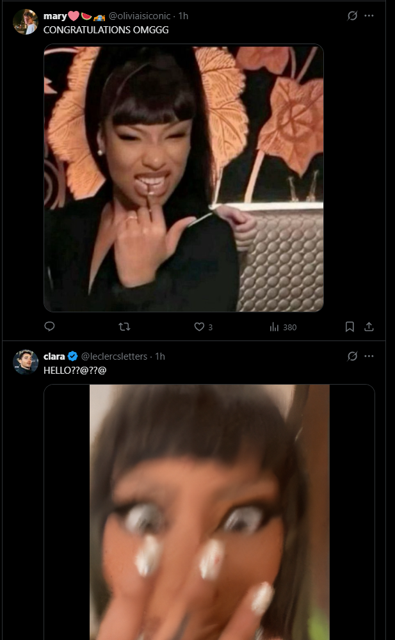Click Grok icon on clara's tweet
The image size is (395, 640).
(x=352, y=356)
